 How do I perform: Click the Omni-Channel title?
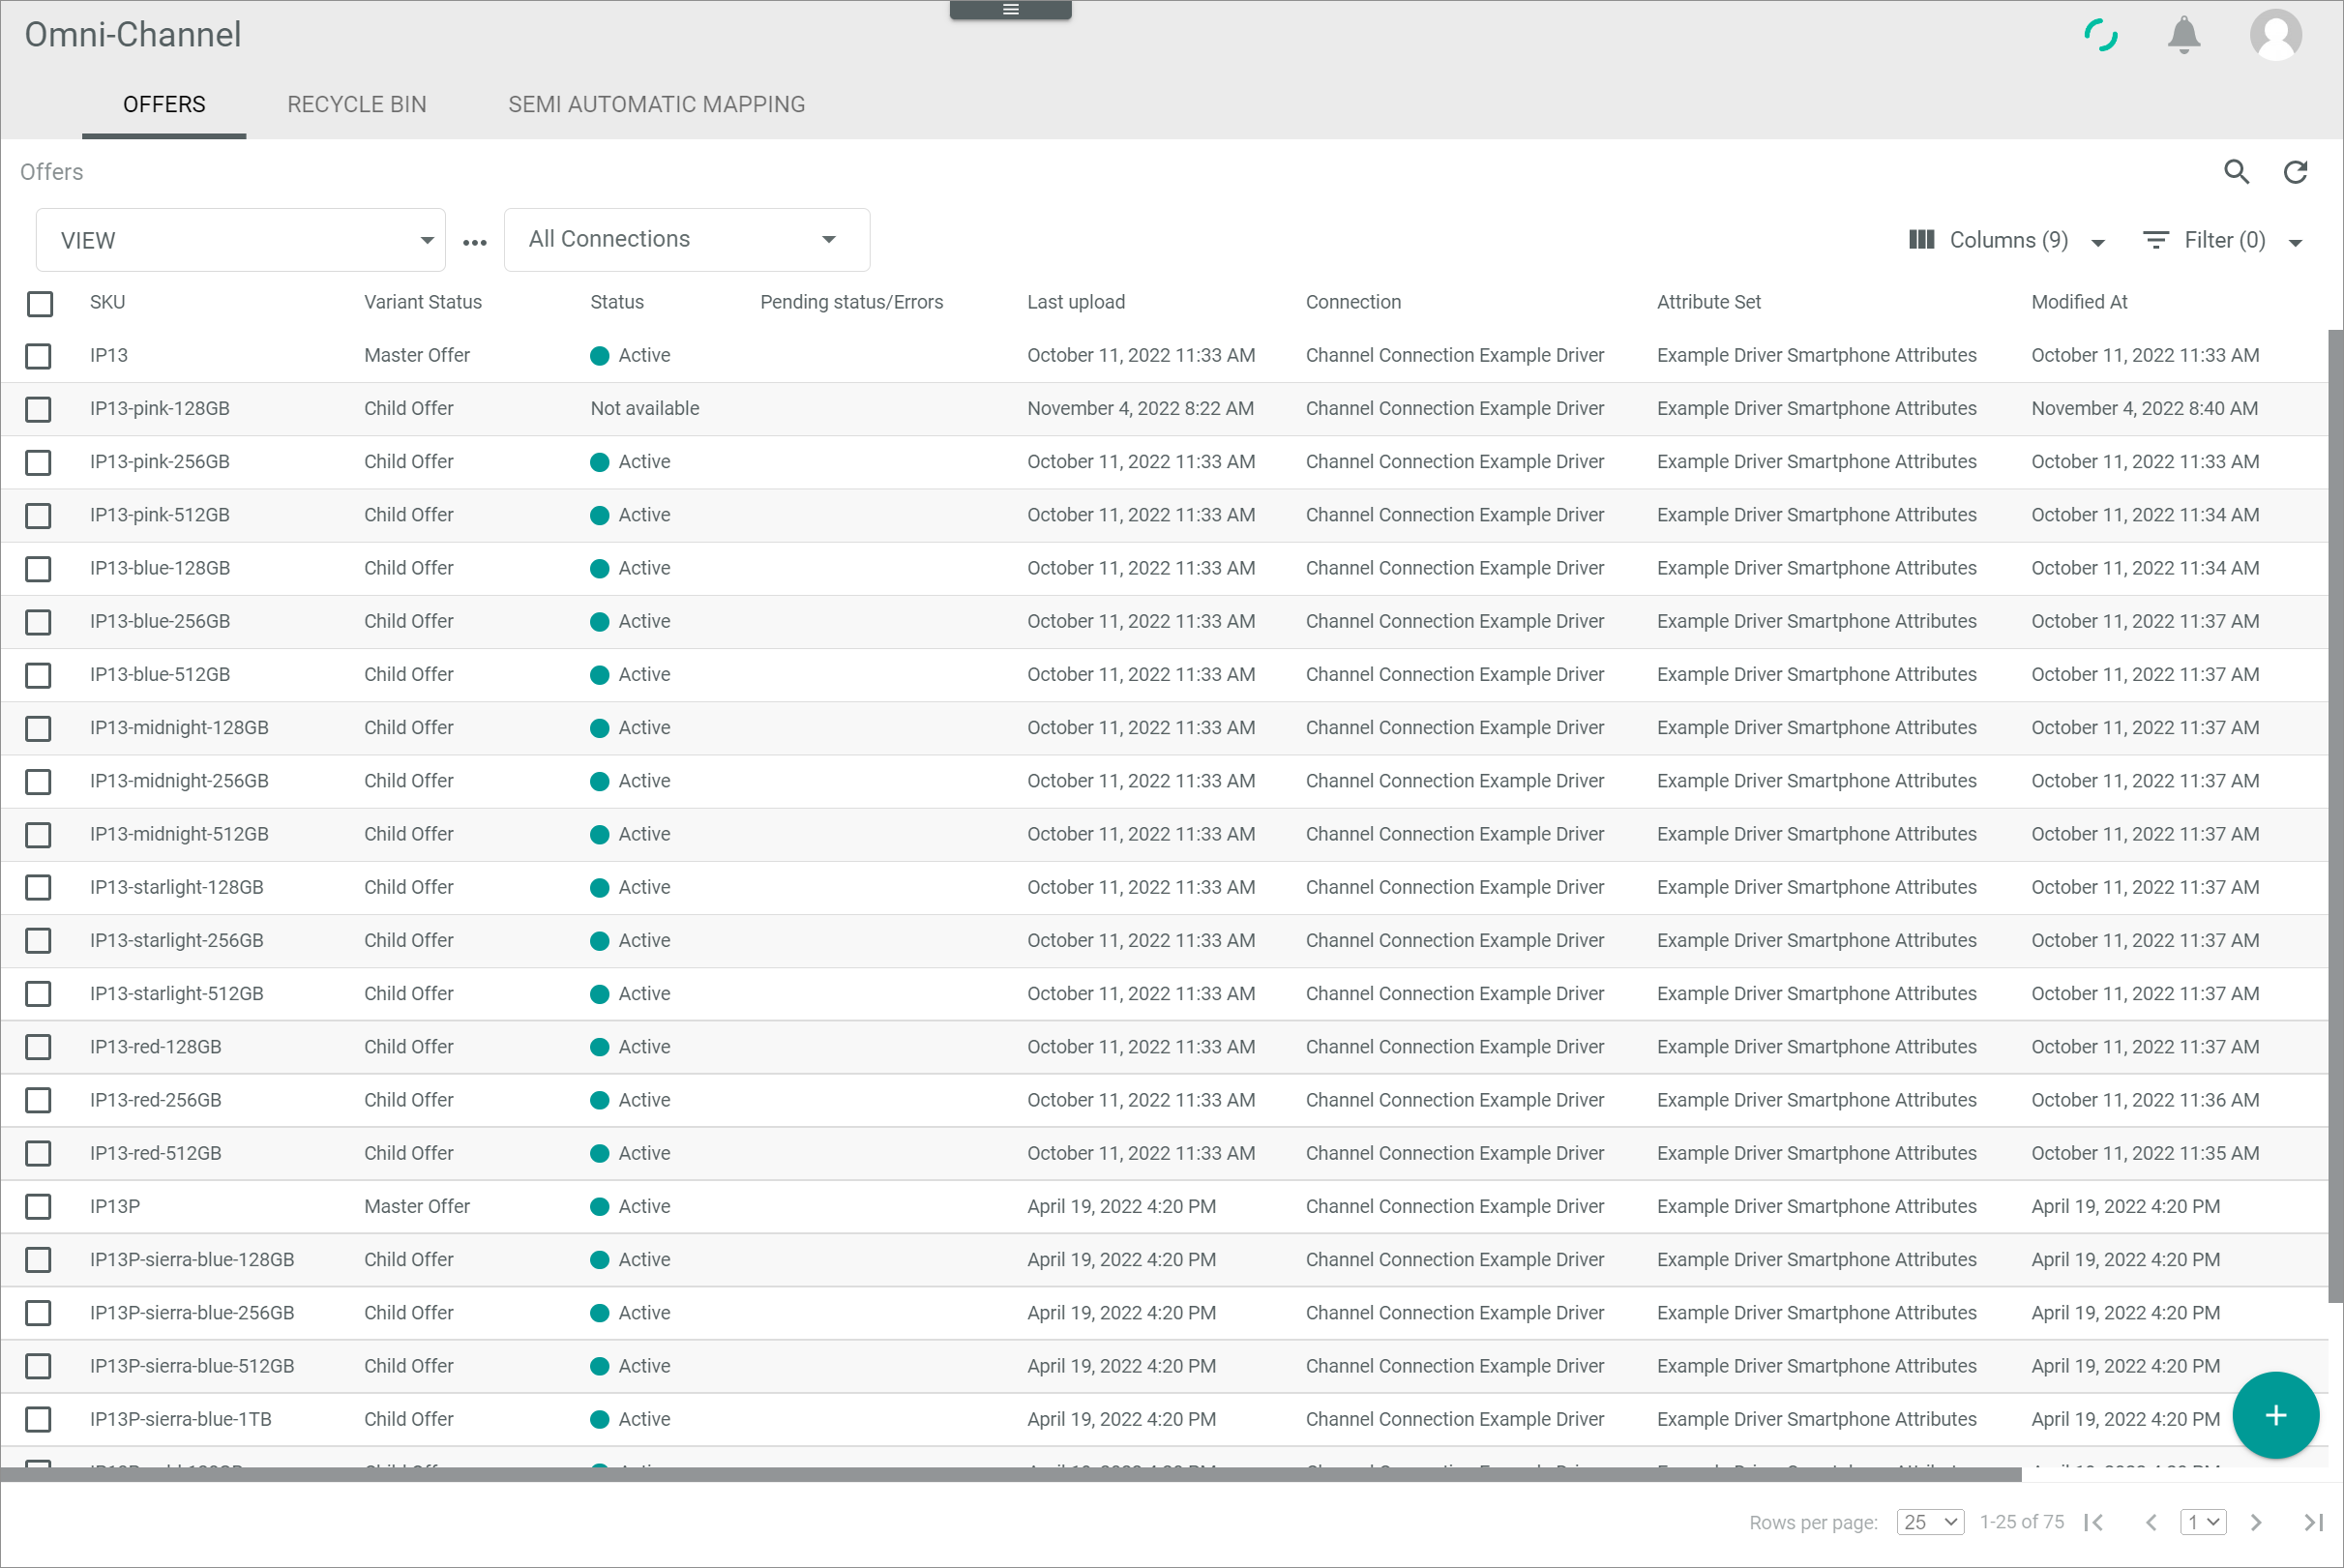coord(133,35)
